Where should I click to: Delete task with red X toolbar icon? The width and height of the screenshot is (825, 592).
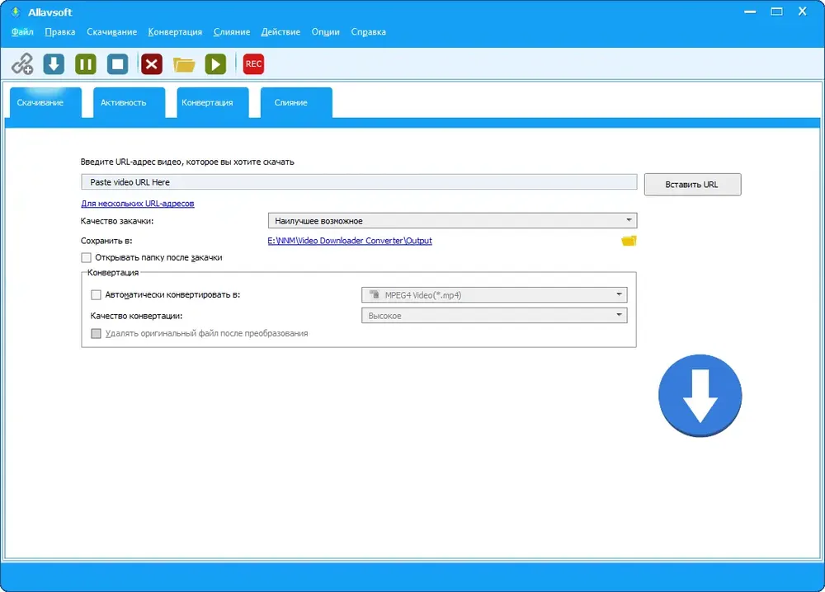click(x=152, y=64)
